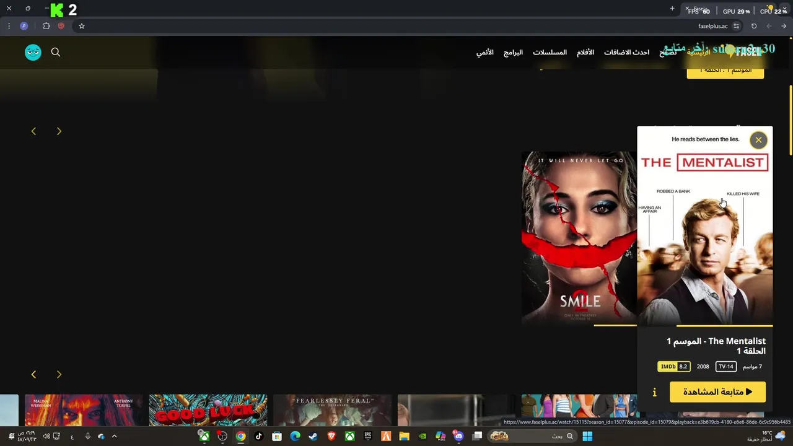Image resolution: width=793 pixels, height=446 pixels.
Task: Click the microphone tray icon
Action: tap(87, 436)
